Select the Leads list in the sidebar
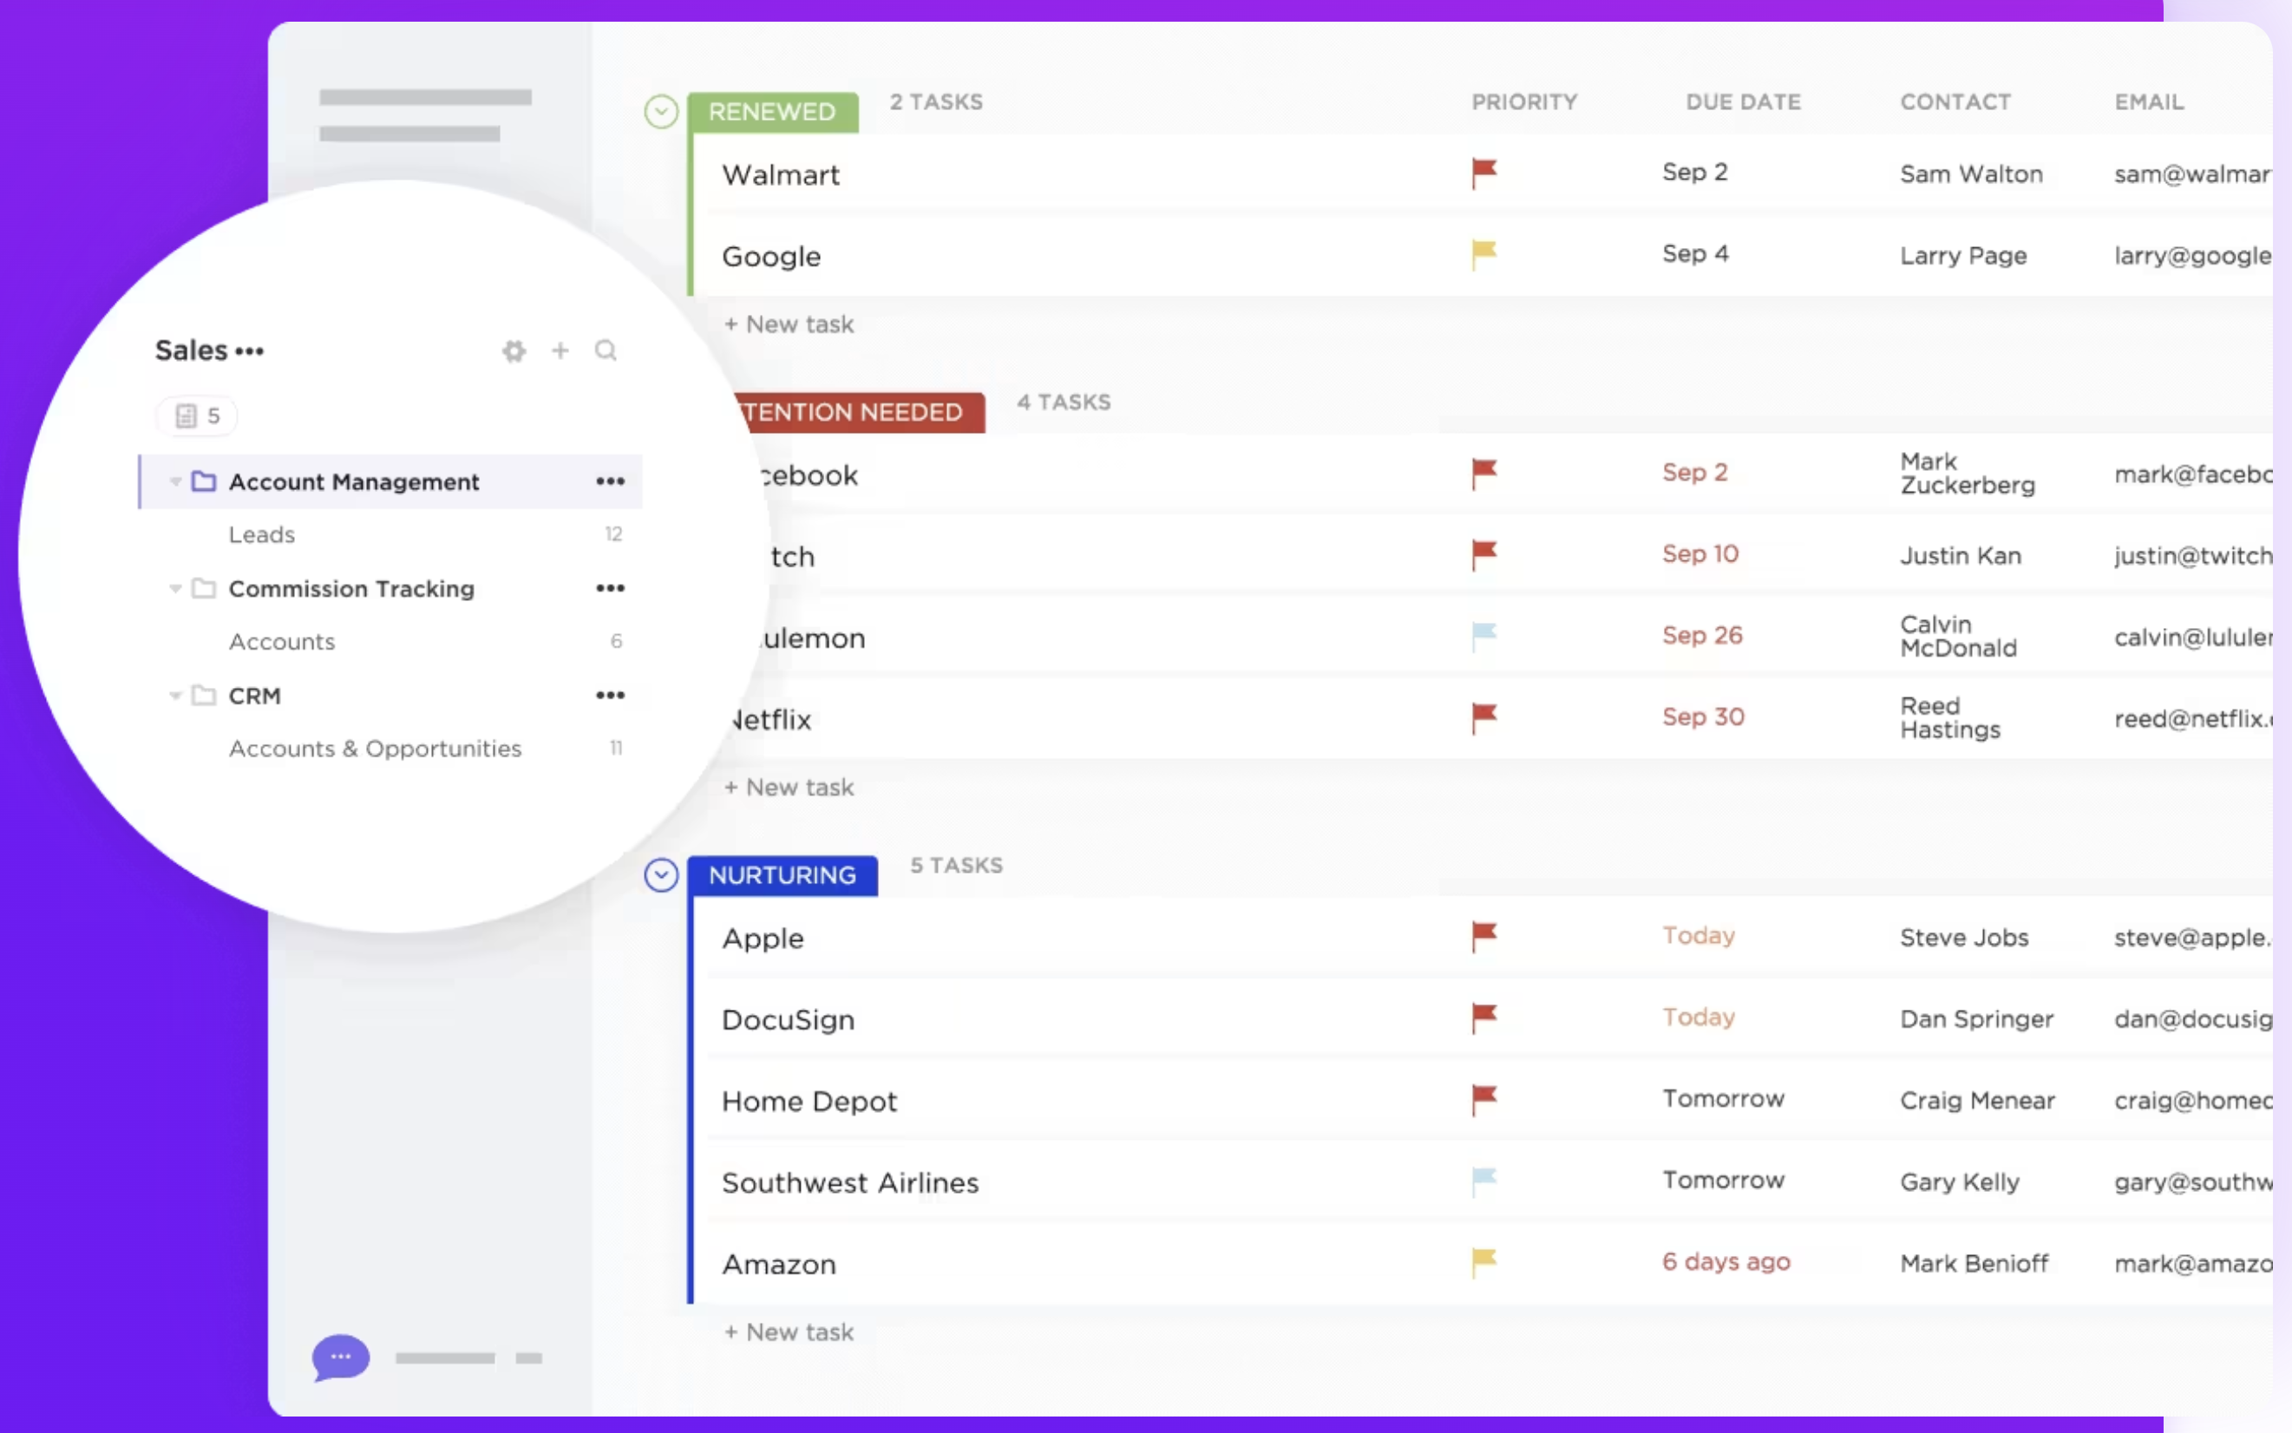Image resolution: width=2292 pixels, height=1433 pixels. tap(262, 533)
